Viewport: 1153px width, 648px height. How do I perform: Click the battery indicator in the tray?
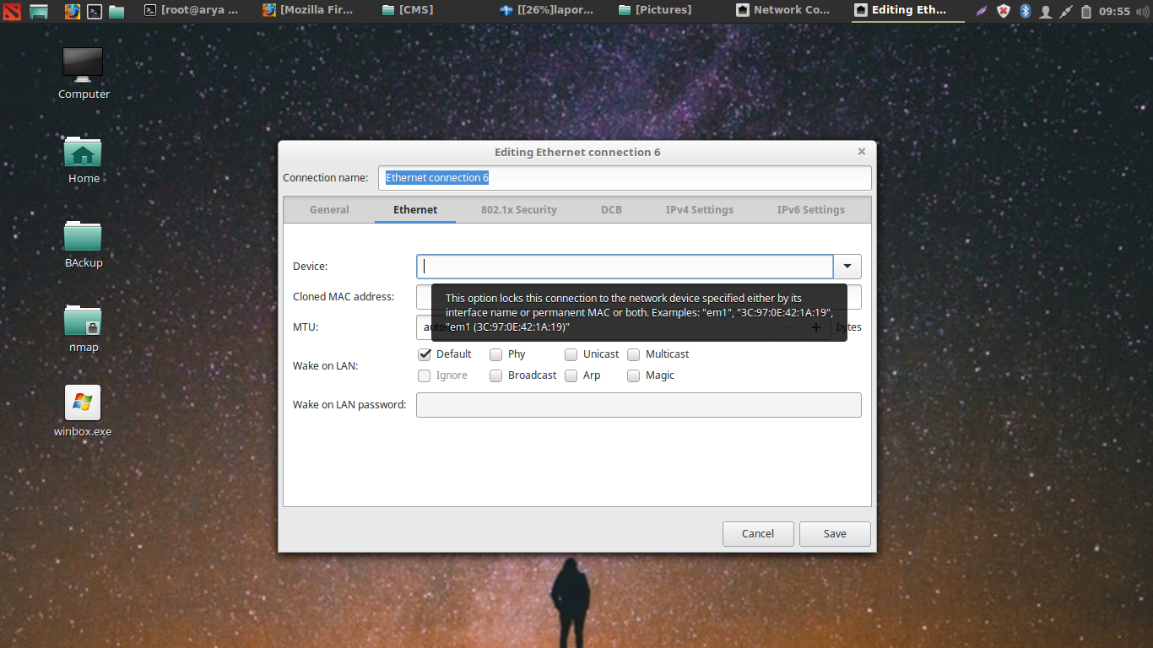pyautogui.click(x=1085, y=11)
